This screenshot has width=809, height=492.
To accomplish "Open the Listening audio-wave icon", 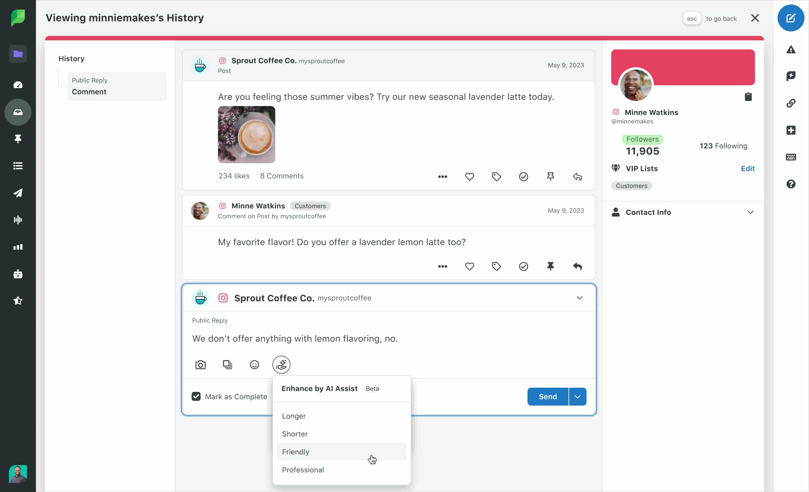I will click(x=18, y=220).
